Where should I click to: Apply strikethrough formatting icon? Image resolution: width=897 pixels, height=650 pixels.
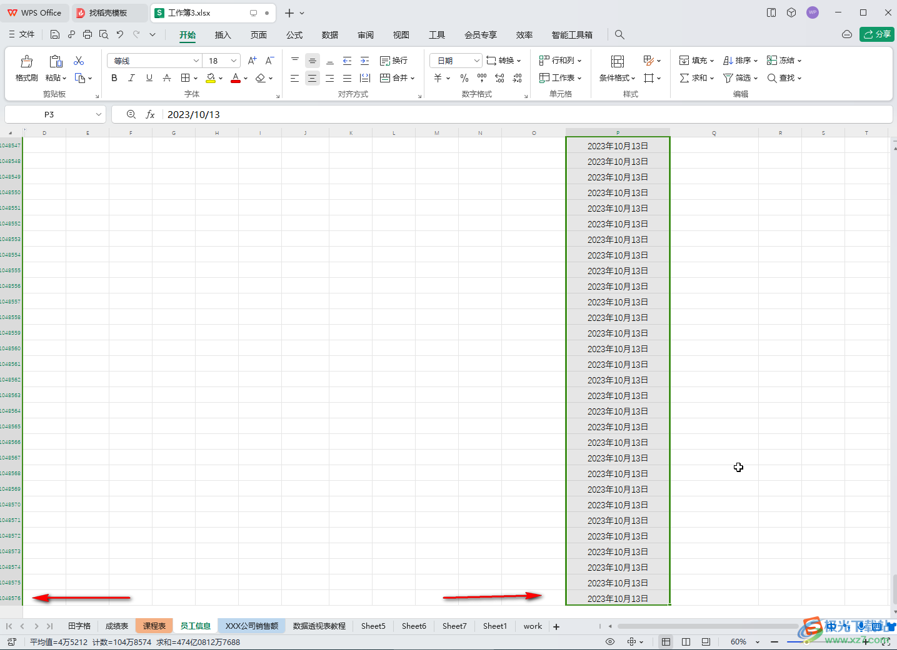pyautogui.click(x=167, y=78)
